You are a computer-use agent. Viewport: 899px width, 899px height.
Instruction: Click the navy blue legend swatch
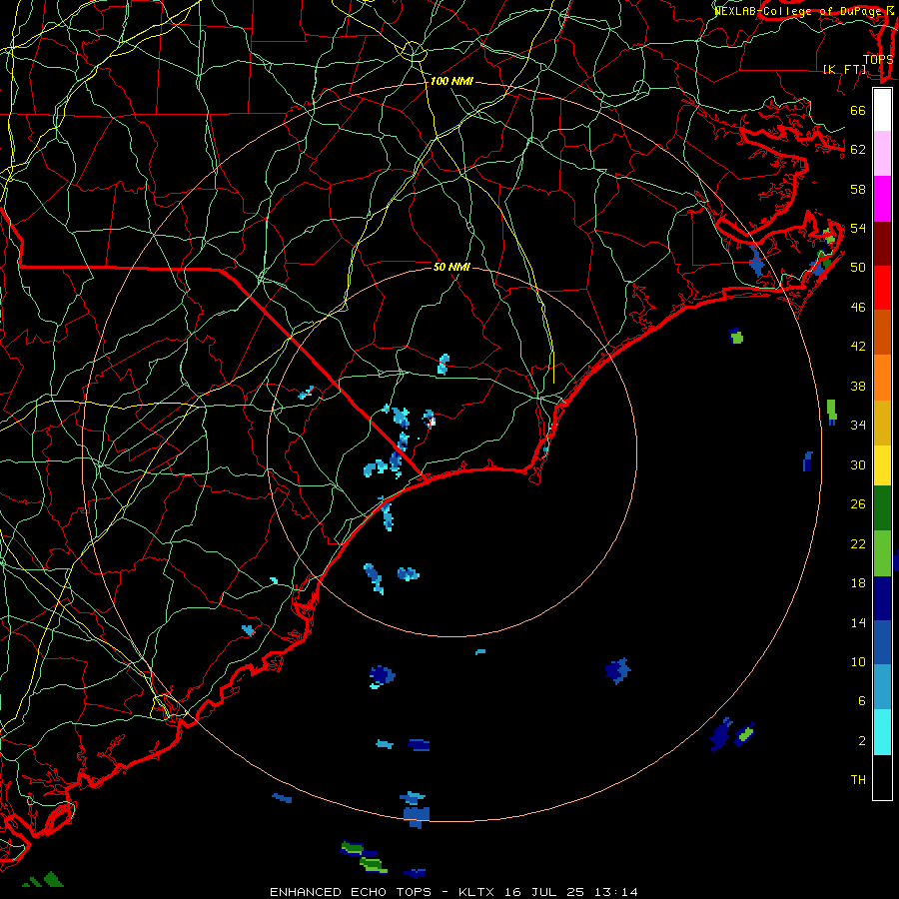point(882,598)
